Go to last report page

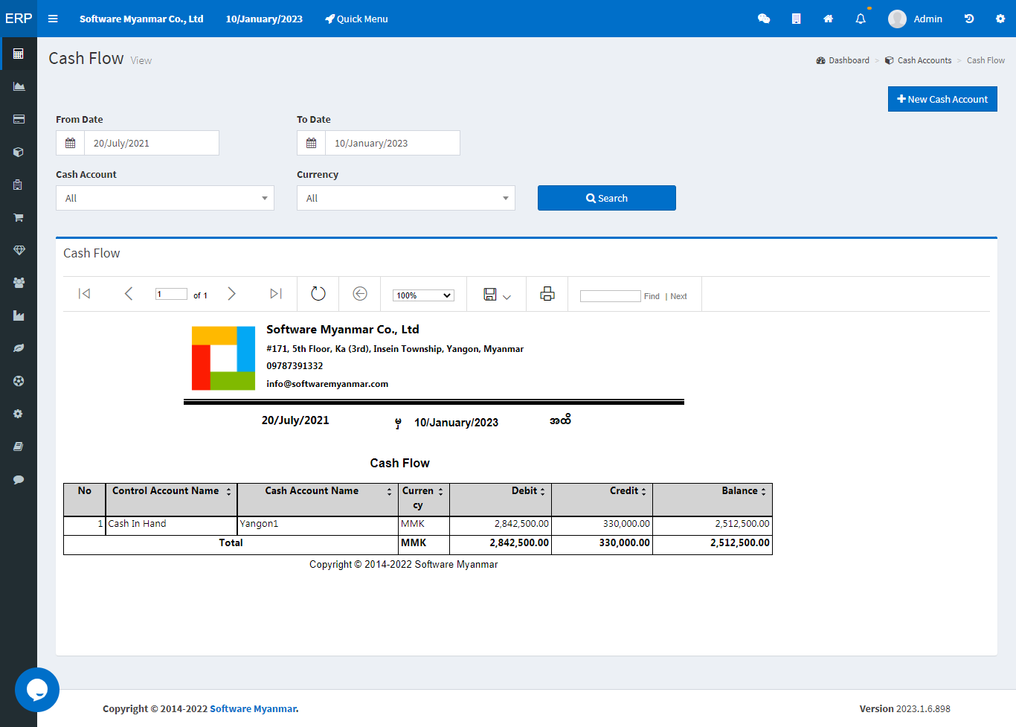click(275, 294)
